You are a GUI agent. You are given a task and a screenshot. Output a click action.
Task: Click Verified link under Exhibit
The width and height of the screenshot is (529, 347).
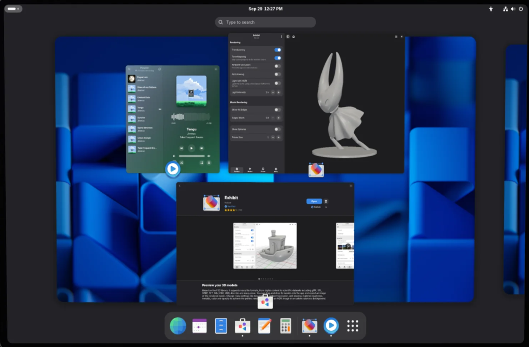(230, 207)
